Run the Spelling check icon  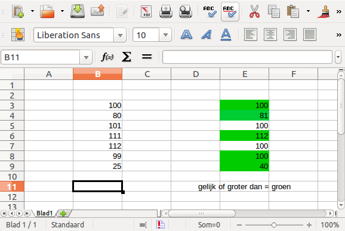tap(210, 11)
